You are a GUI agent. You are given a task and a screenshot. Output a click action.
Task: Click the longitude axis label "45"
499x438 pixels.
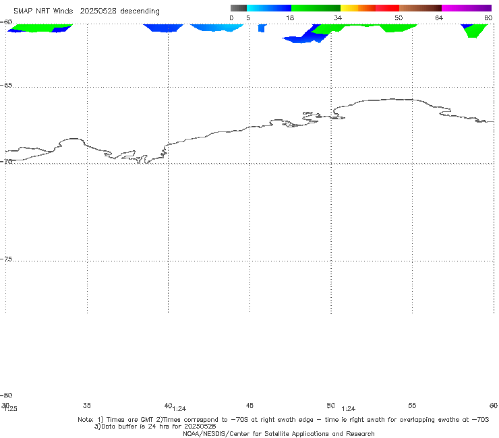point(249,405)
